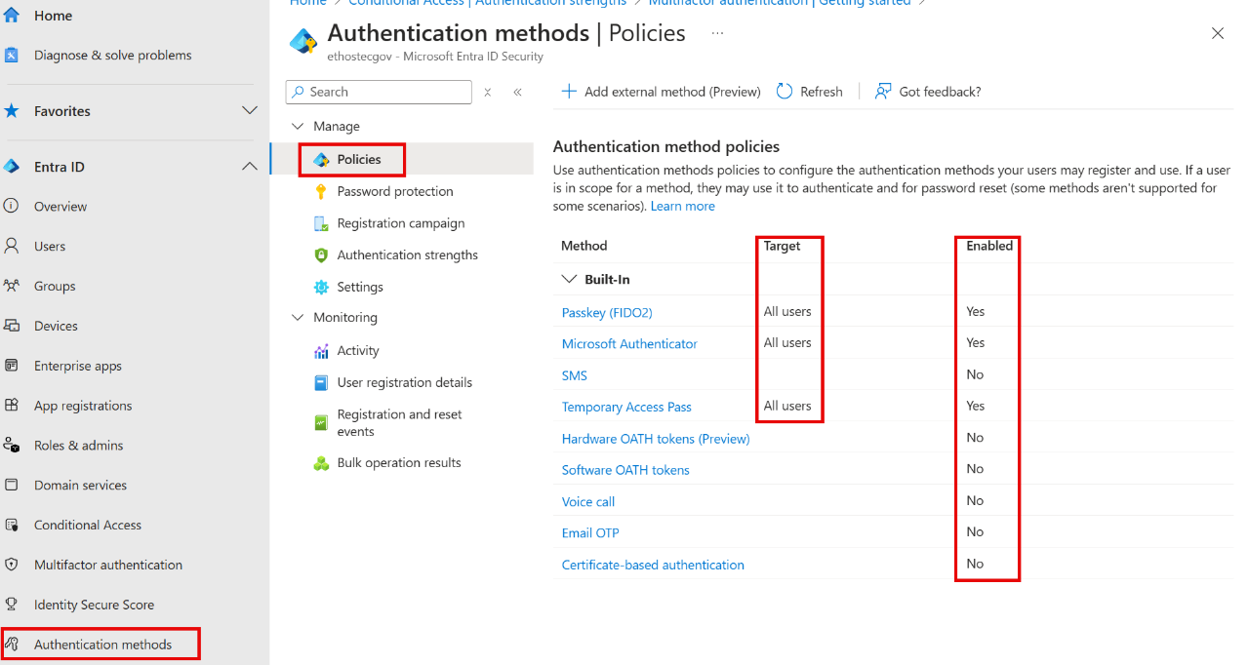Viewport: 1249px width, 665px height.
Task: View User registration details
Action: pyautogui.click(x=404, y=382)
